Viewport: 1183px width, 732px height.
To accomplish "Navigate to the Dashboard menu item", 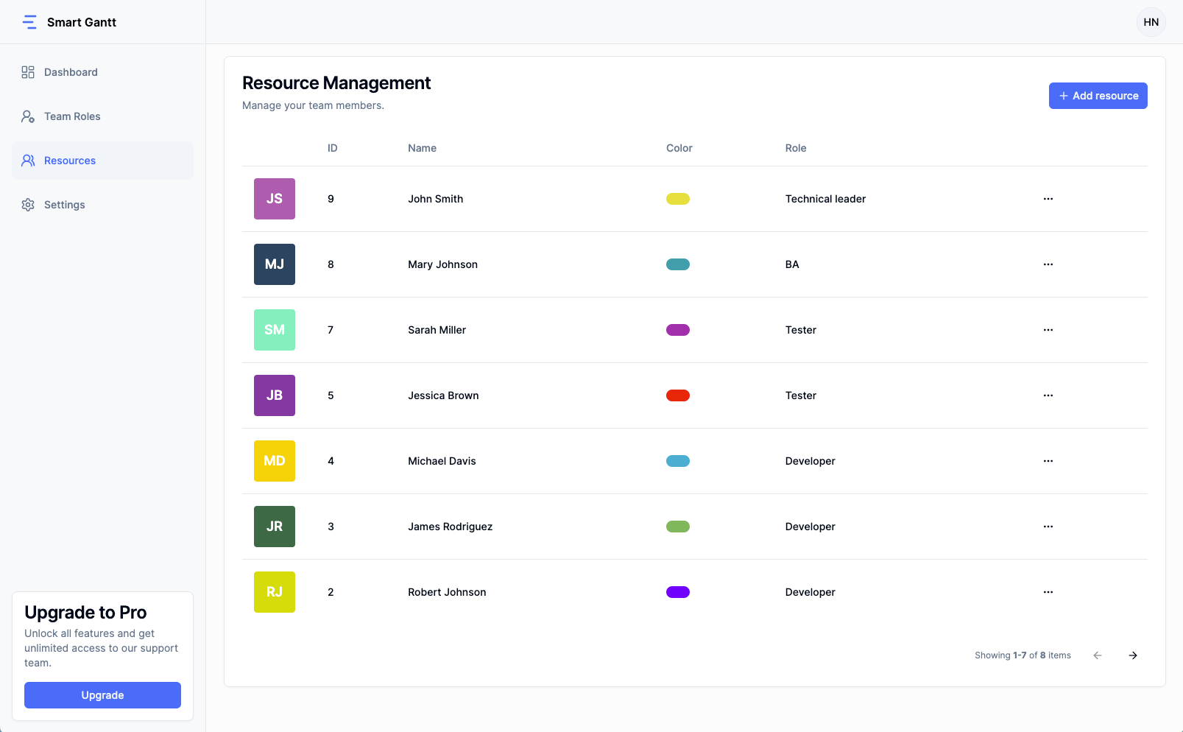I will click(x=71, y=71).
